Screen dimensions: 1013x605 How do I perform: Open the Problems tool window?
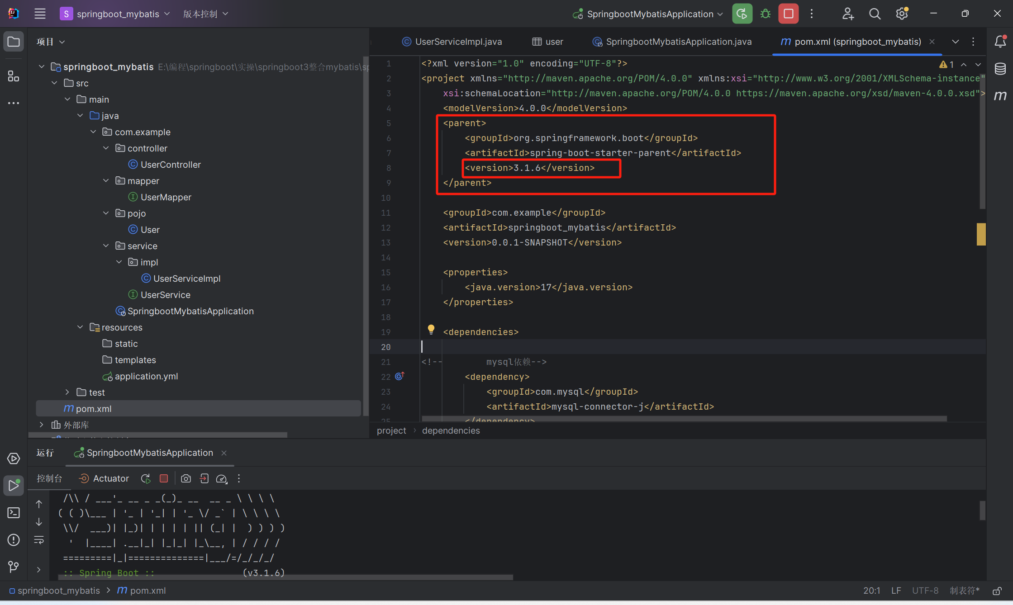coord(14,540)
